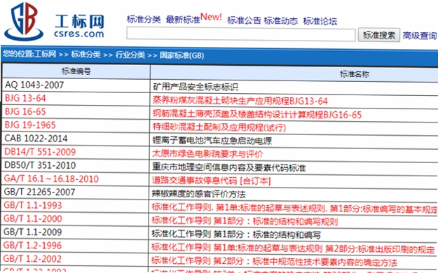Open standard number CAB 1022-2014
Image resolution: width=438 pixels, height=273 pixels.
[36, 139]
